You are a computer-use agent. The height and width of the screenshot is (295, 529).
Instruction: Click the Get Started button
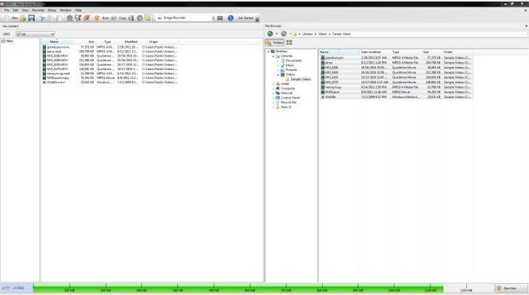click(x=245, y=17)
